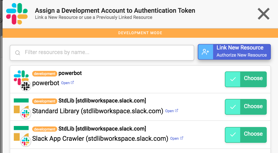
Task: Choose the powerbot resource
Action: 246,79
